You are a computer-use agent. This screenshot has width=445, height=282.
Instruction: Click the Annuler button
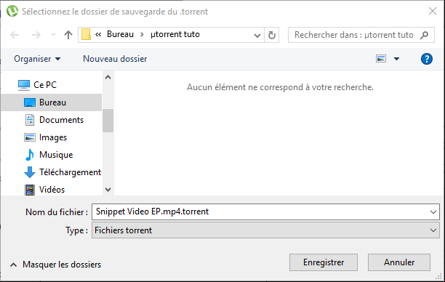[399, 262]
